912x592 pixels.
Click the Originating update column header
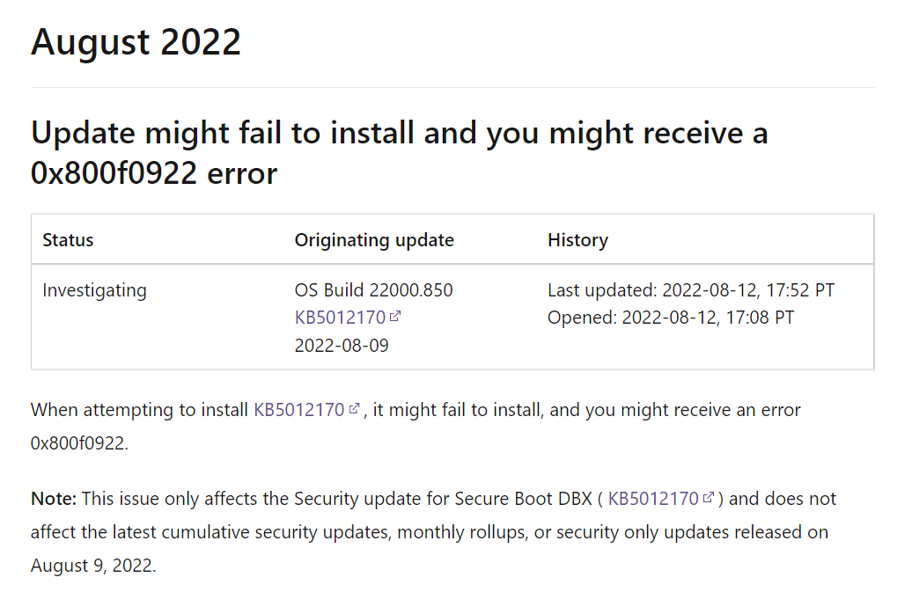click(374, 240)
